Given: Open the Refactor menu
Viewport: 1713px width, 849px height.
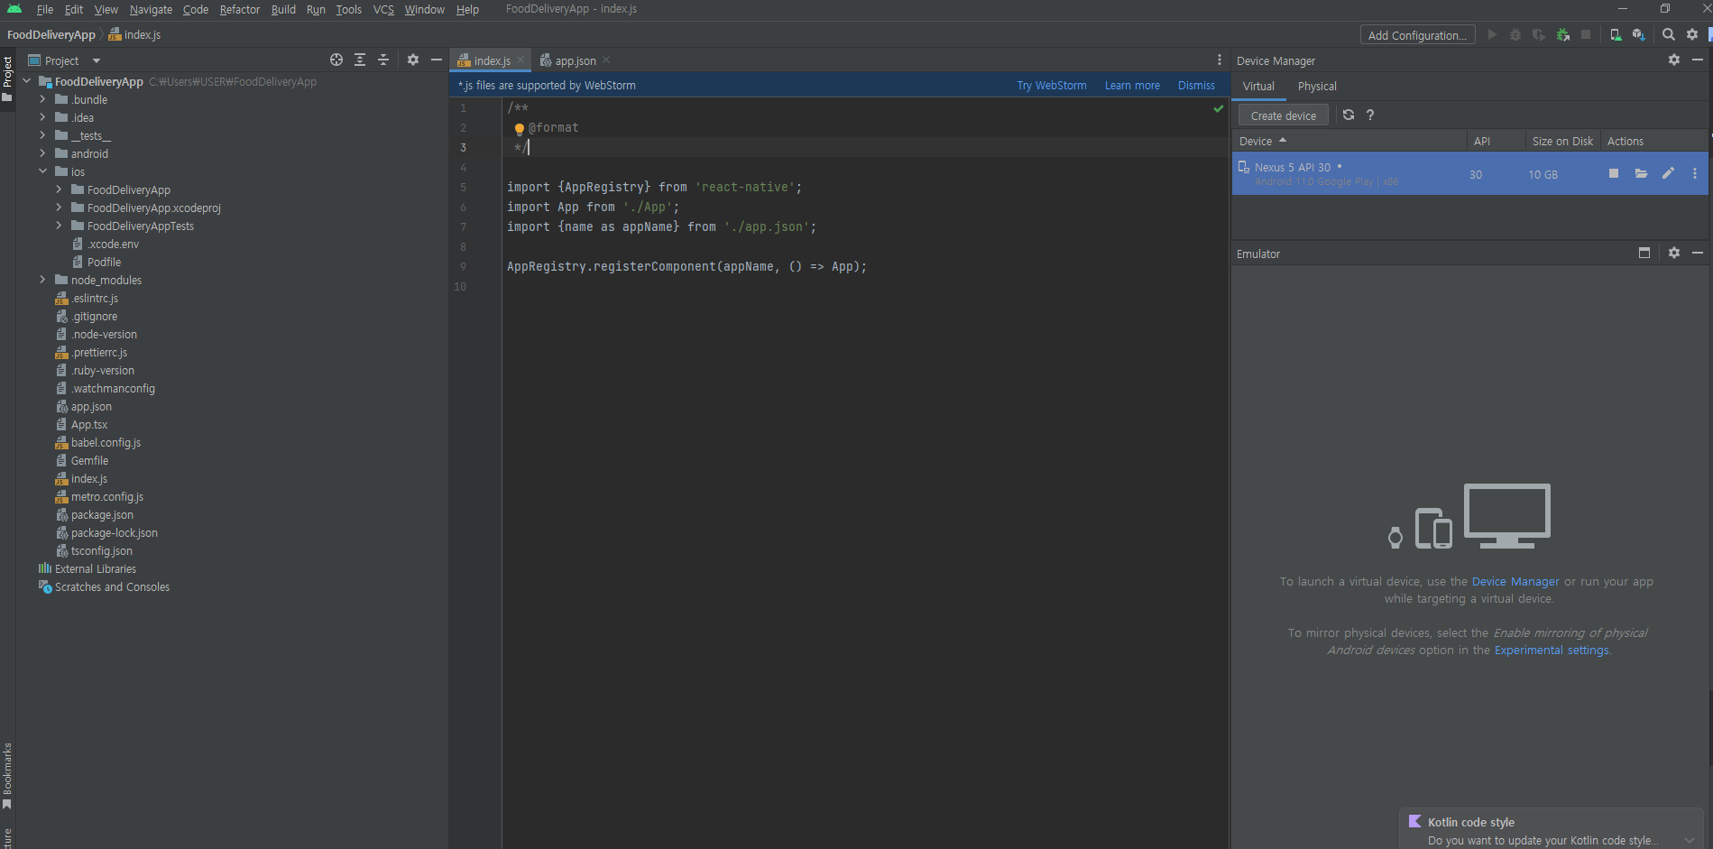Looking at the screenshot, I should [239, 9].
